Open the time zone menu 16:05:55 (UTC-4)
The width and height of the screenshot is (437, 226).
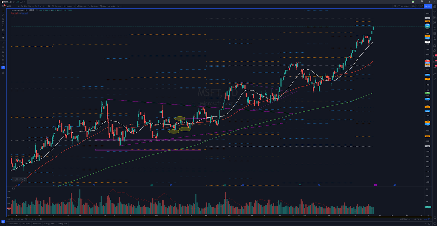click(405, 219)
